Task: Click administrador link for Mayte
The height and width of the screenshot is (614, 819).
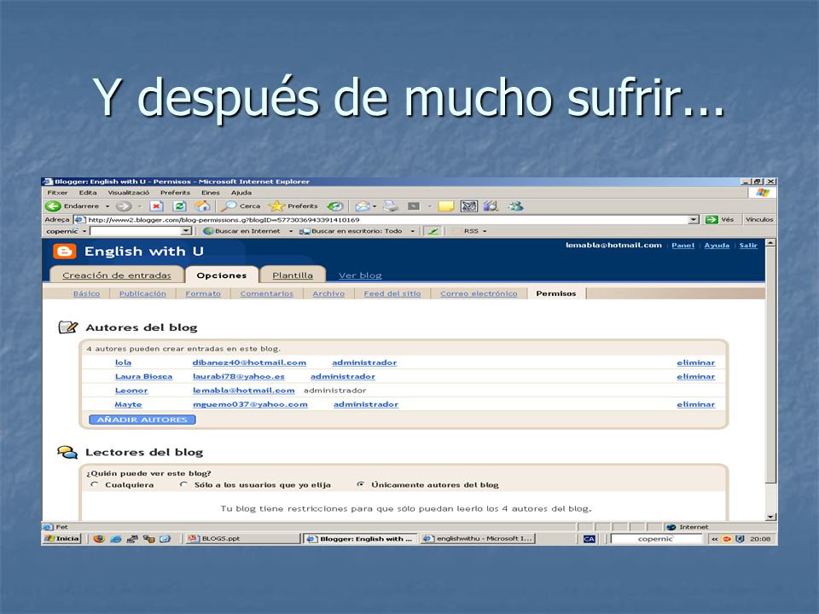Action: [x=366, y=404]
